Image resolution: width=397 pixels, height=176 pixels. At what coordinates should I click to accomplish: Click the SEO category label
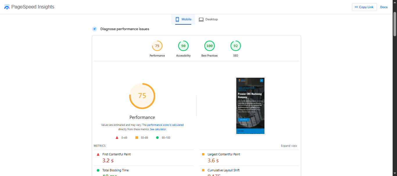click(236, 56)
